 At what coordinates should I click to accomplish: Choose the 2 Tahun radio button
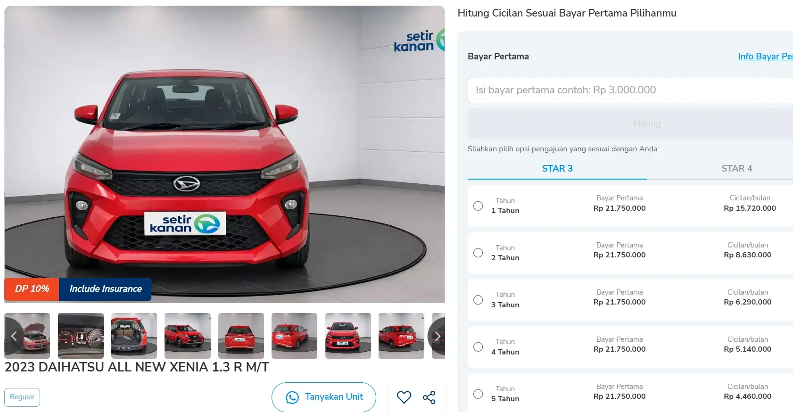coord(478,253)
